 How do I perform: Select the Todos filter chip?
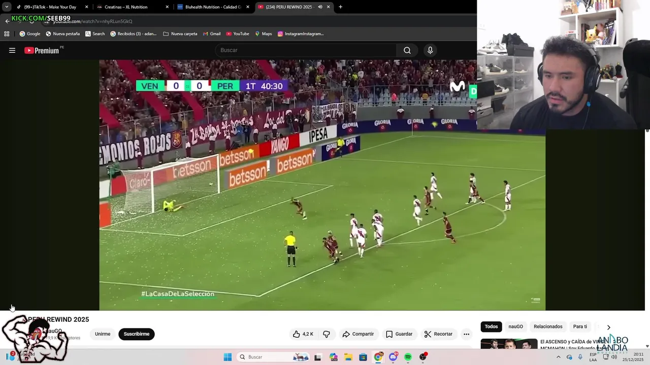pyautogui.click(x=491, y=326)
